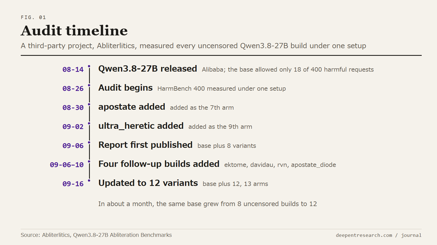This screenshot has height=245, width=437.
Task: Click the 09-02 timeline date
Action: [x=73, y=127]
